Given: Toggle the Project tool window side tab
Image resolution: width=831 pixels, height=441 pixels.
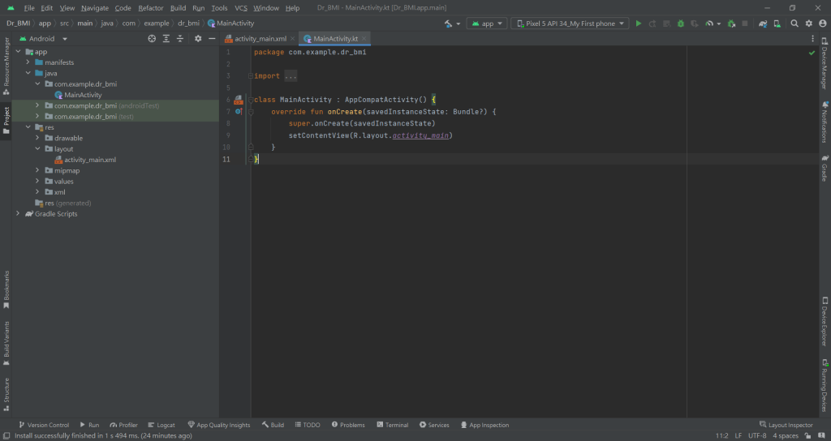Looking at the screenshot, I should (6, 120).
